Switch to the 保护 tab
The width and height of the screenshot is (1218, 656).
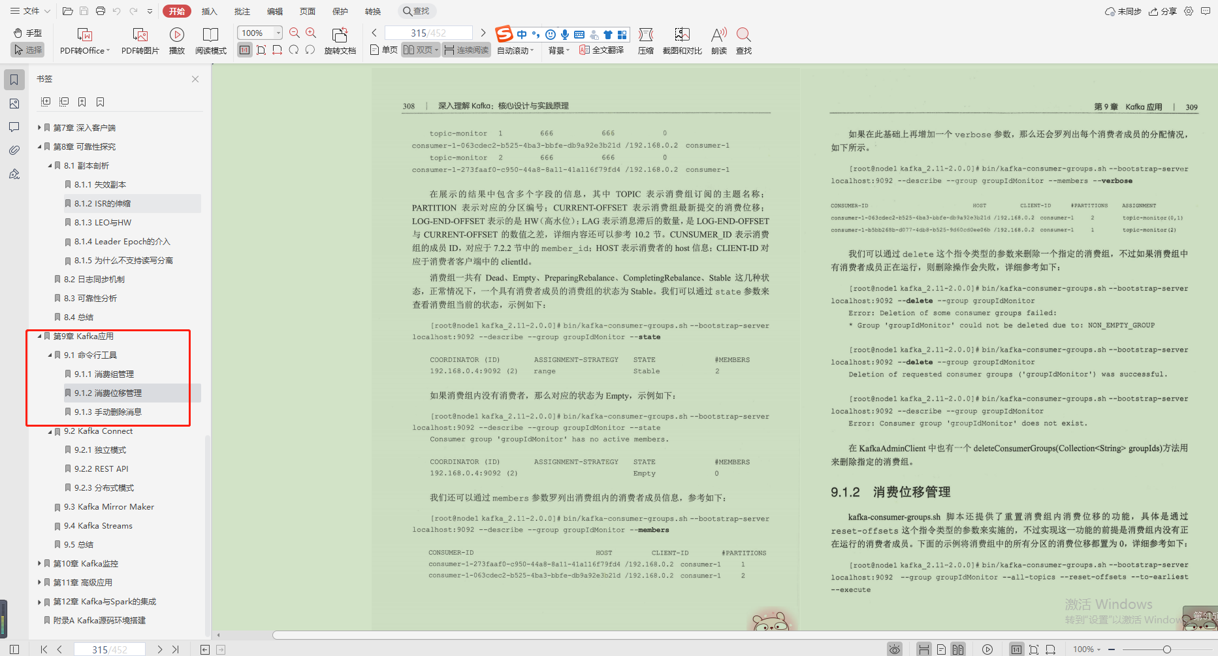(x=340, y=11)
